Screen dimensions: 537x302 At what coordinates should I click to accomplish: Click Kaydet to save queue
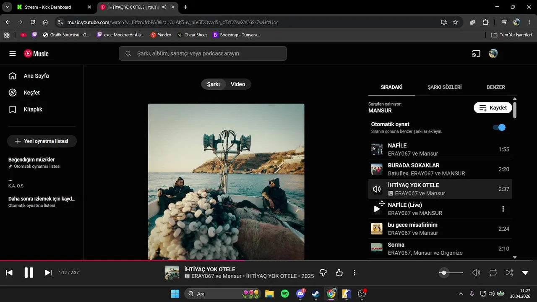pyautogui.click(x=493, y=108)
